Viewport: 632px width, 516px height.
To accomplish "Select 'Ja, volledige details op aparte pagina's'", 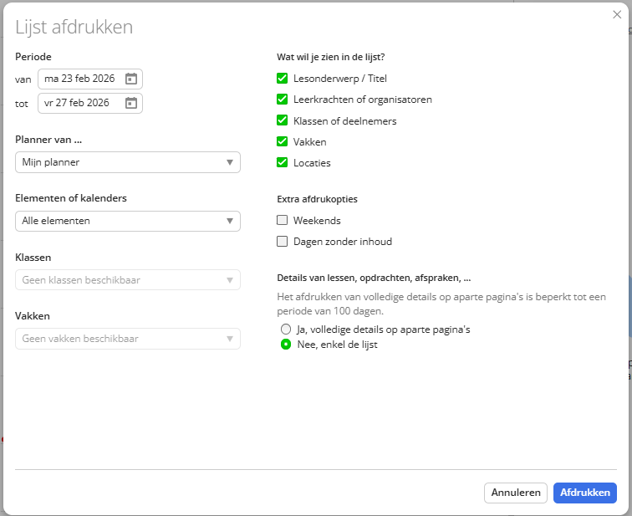I will 286,330.
